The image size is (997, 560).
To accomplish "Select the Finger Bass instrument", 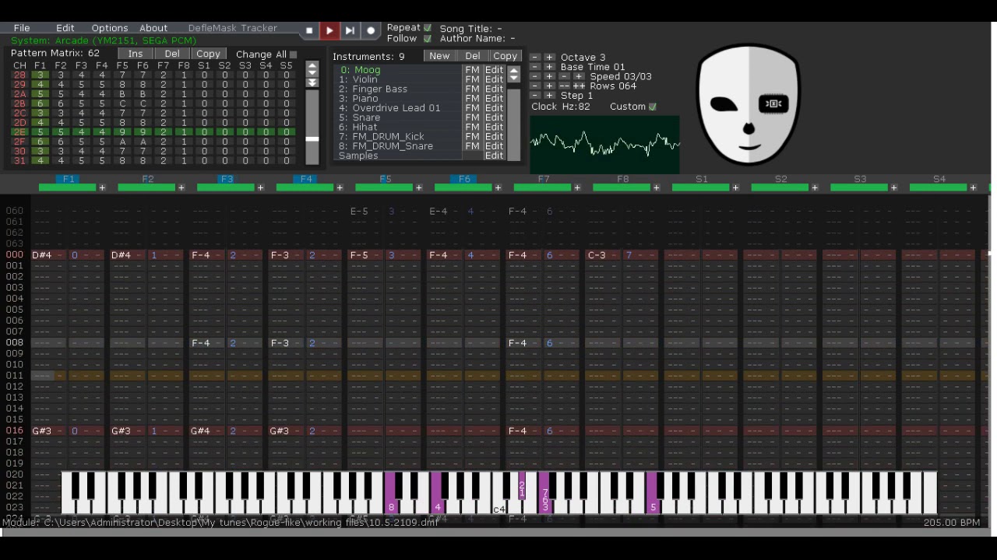I will 399,89.
